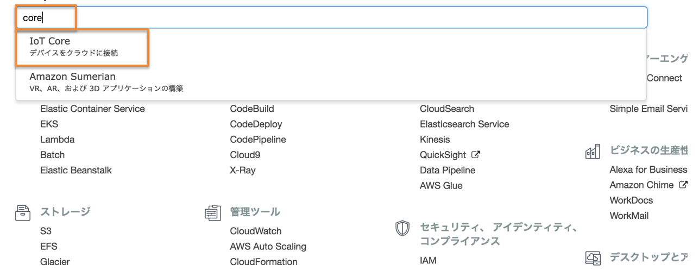Open CloudSearch service

coord(447,109)
